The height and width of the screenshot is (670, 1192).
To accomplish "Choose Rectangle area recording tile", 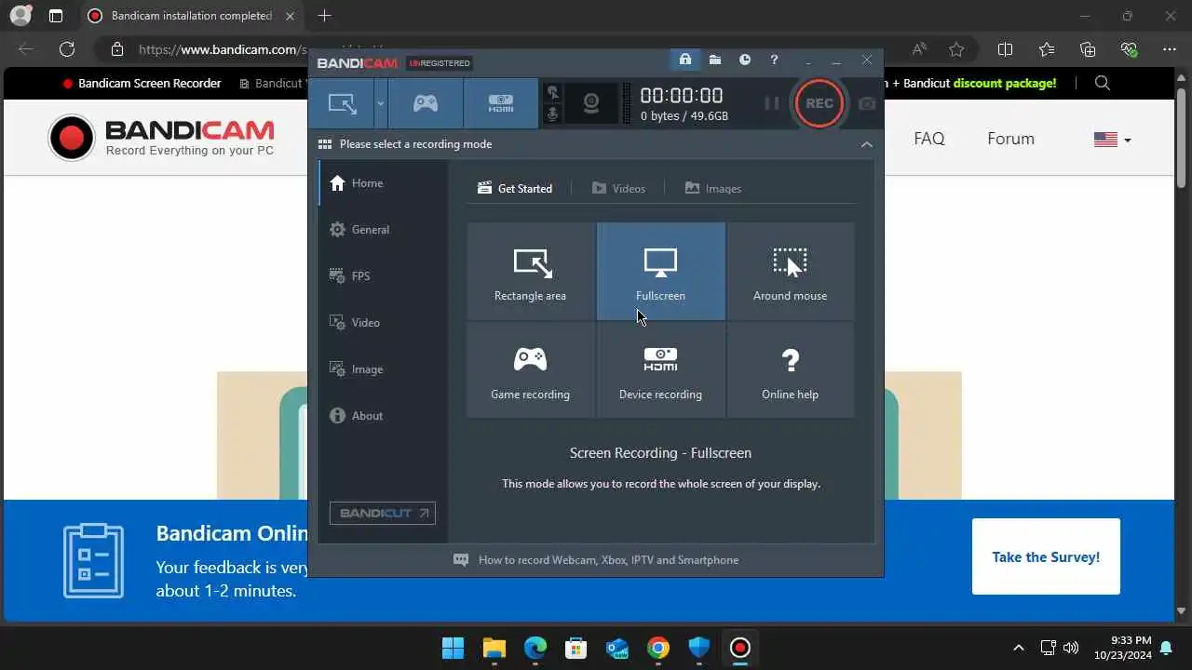I will click(531, 271).
